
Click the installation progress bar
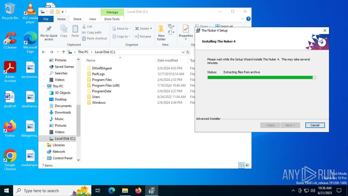[262, 78]
